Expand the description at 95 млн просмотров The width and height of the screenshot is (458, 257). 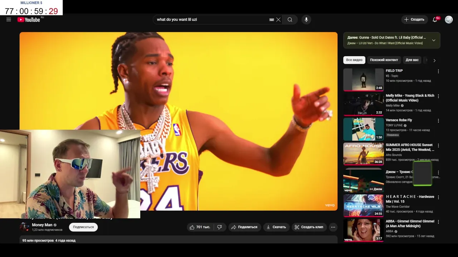(179, 240)
